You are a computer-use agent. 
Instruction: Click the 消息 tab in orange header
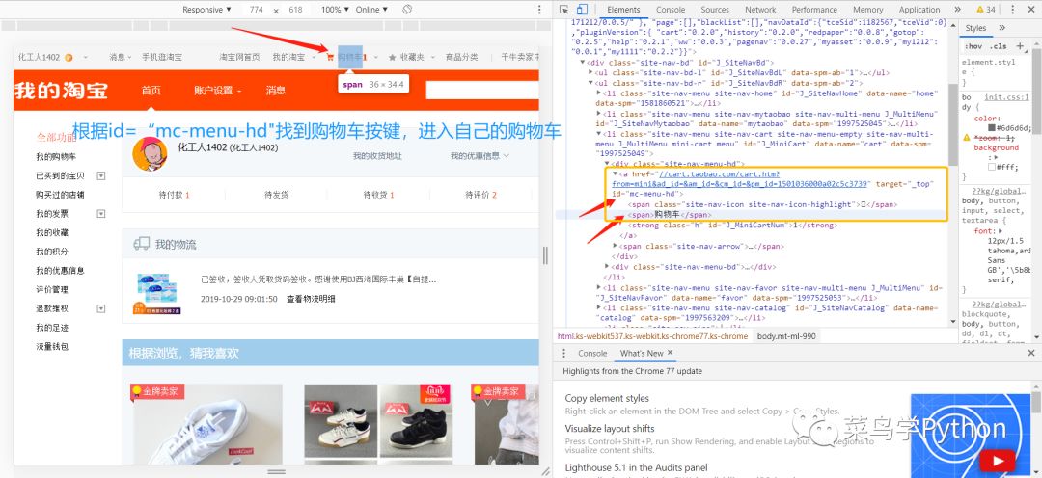[x=276, y=91]
